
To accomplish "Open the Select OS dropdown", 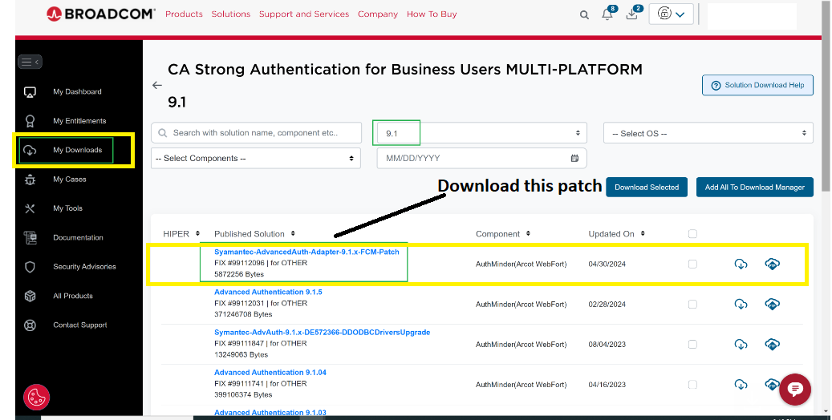I will (708, 133).
